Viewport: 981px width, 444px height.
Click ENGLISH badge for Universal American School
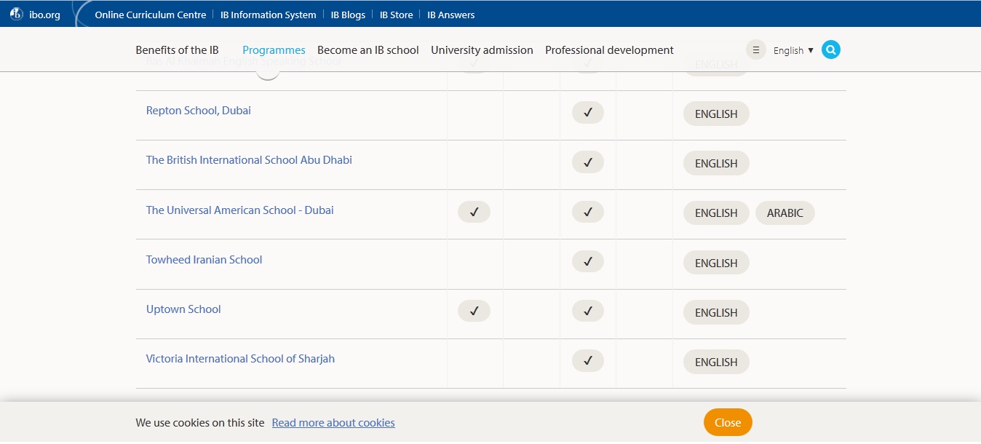716,213
